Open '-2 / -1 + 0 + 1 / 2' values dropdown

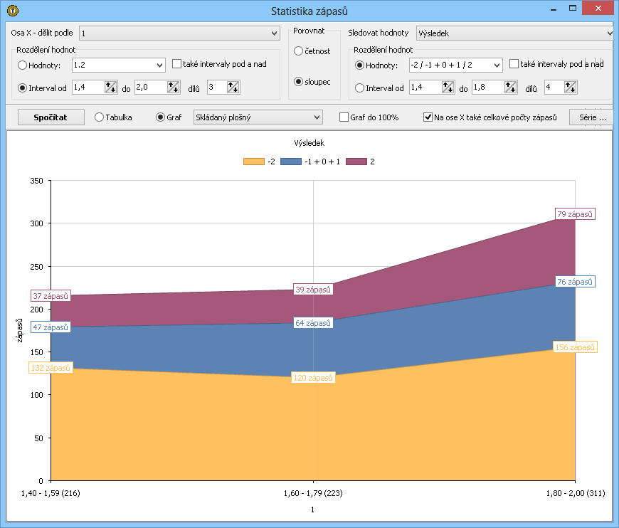point(455,65)
